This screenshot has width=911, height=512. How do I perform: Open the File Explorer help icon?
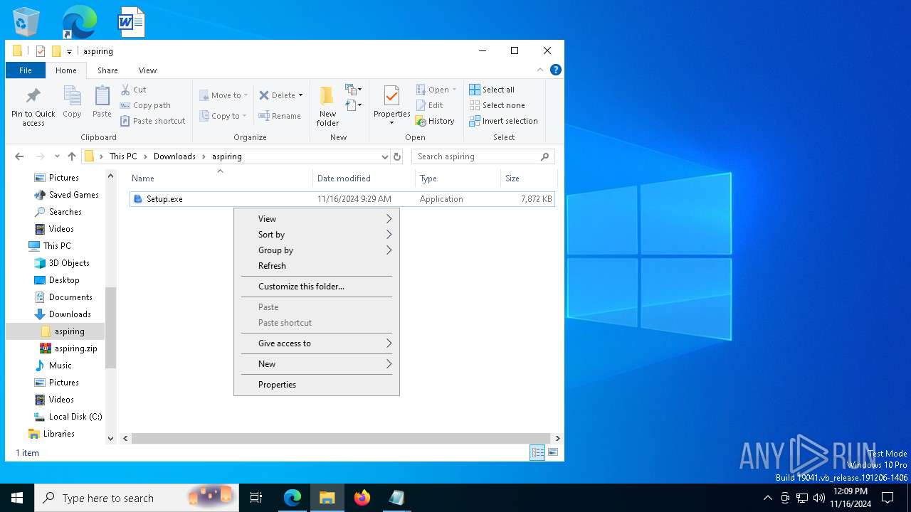pyautogui.click(x=556, y=70)
